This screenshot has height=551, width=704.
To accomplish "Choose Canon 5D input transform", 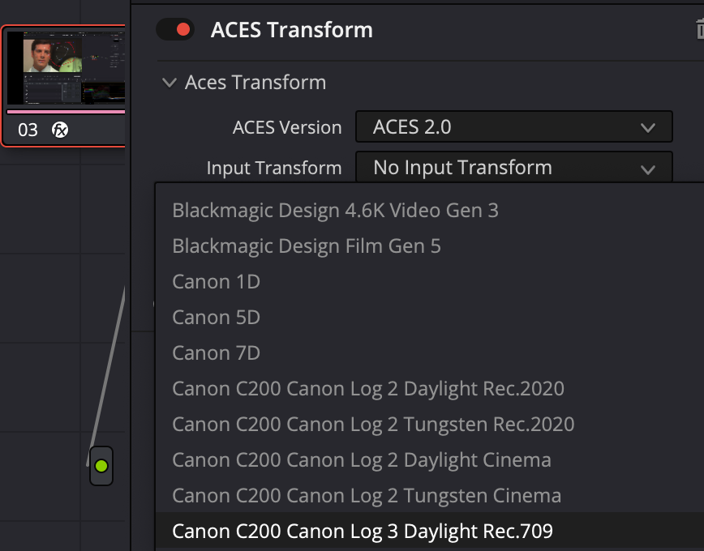I will pos(429,317).
